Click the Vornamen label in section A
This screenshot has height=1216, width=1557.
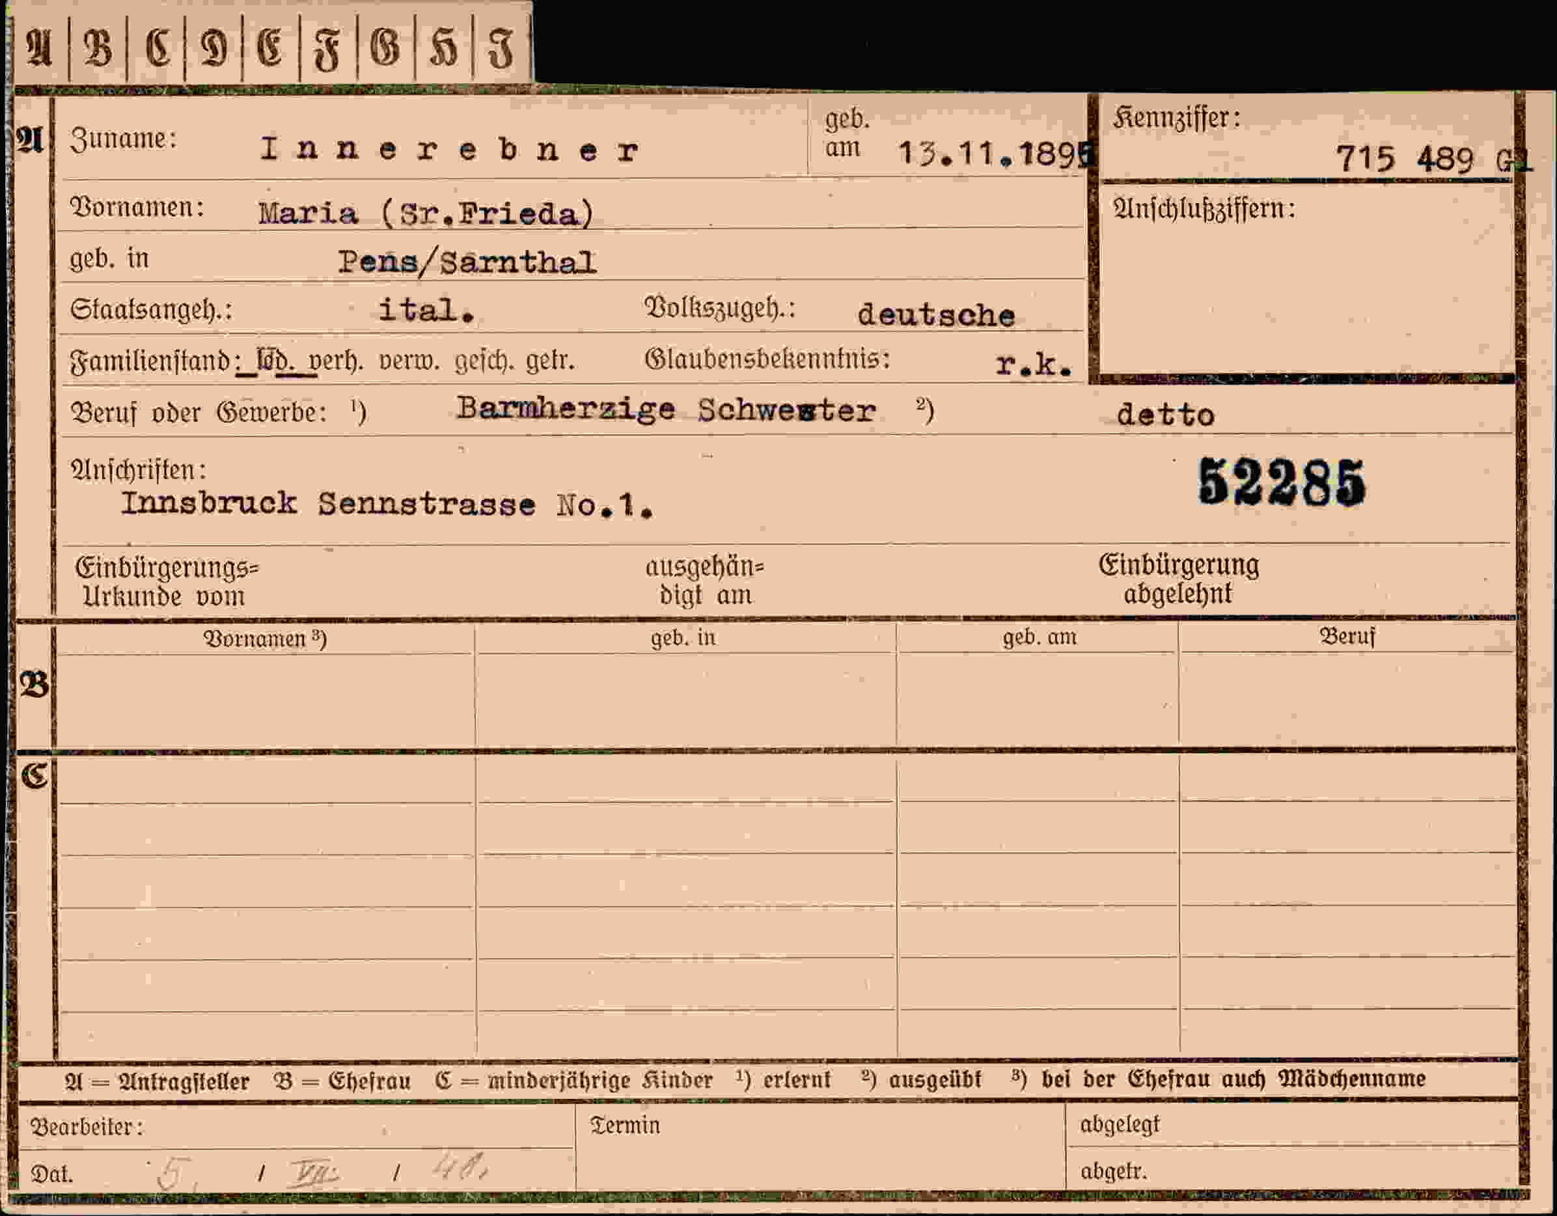[x=137, y=207]
